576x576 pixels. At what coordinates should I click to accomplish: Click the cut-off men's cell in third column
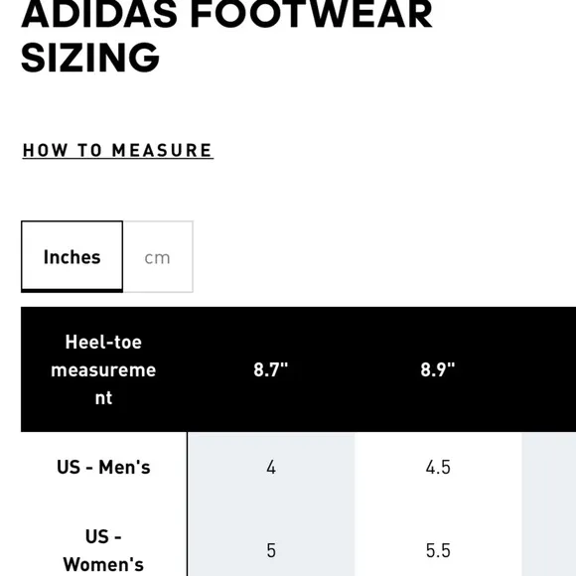coord(549,468)
